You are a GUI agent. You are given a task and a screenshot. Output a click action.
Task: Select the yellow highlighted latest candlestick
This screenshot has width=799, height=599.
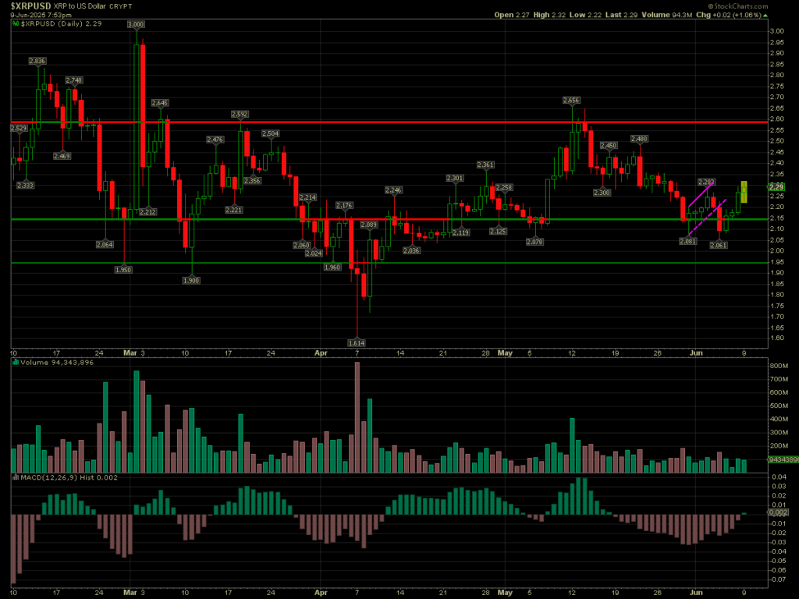click(744, 192)
